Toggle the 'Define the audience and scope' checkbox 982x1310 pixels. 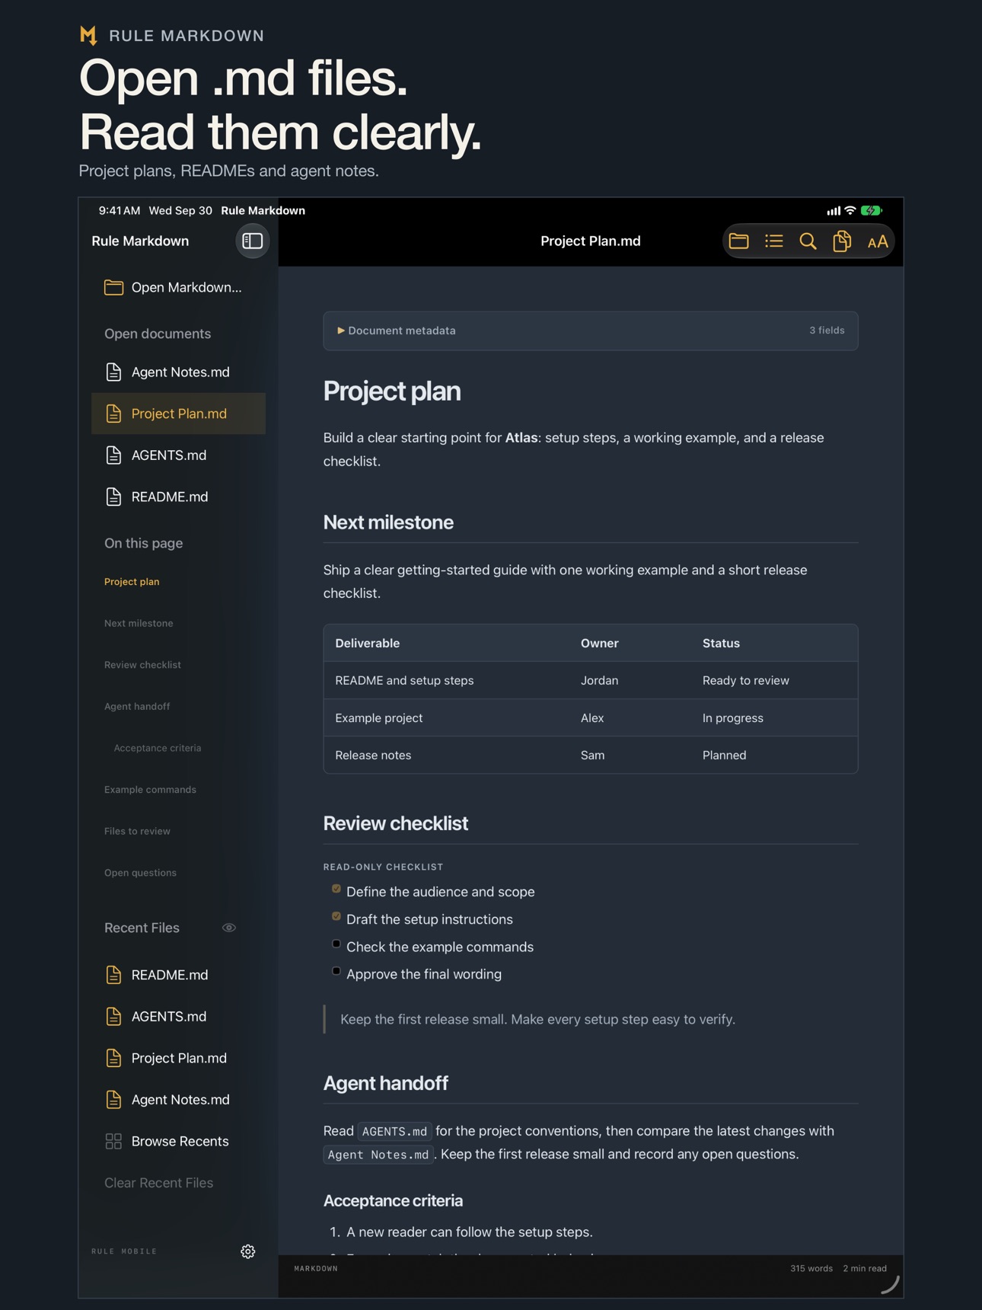click(336, 889)
